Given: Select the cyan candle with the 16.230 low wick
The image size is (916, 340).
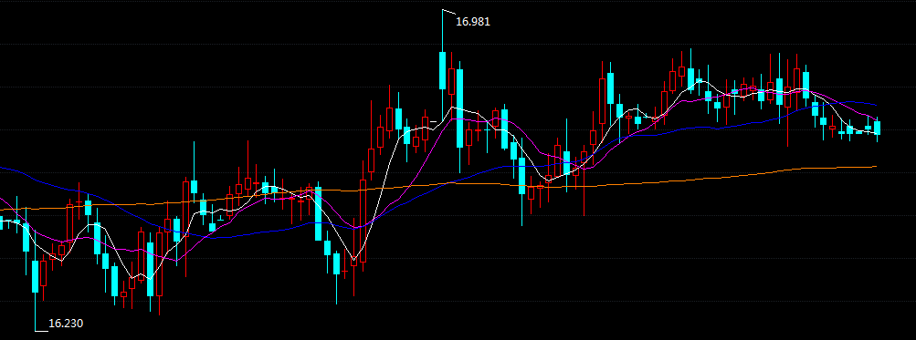Looking at the screenshot, I should click(35, 276).
